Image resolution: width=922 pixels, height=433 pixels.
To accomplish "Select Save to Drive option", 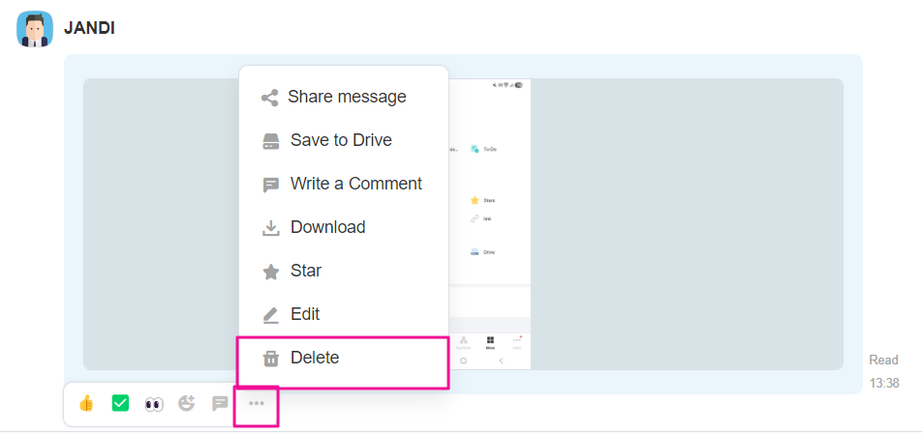I will pyautogui.click(x=340, y=140).
